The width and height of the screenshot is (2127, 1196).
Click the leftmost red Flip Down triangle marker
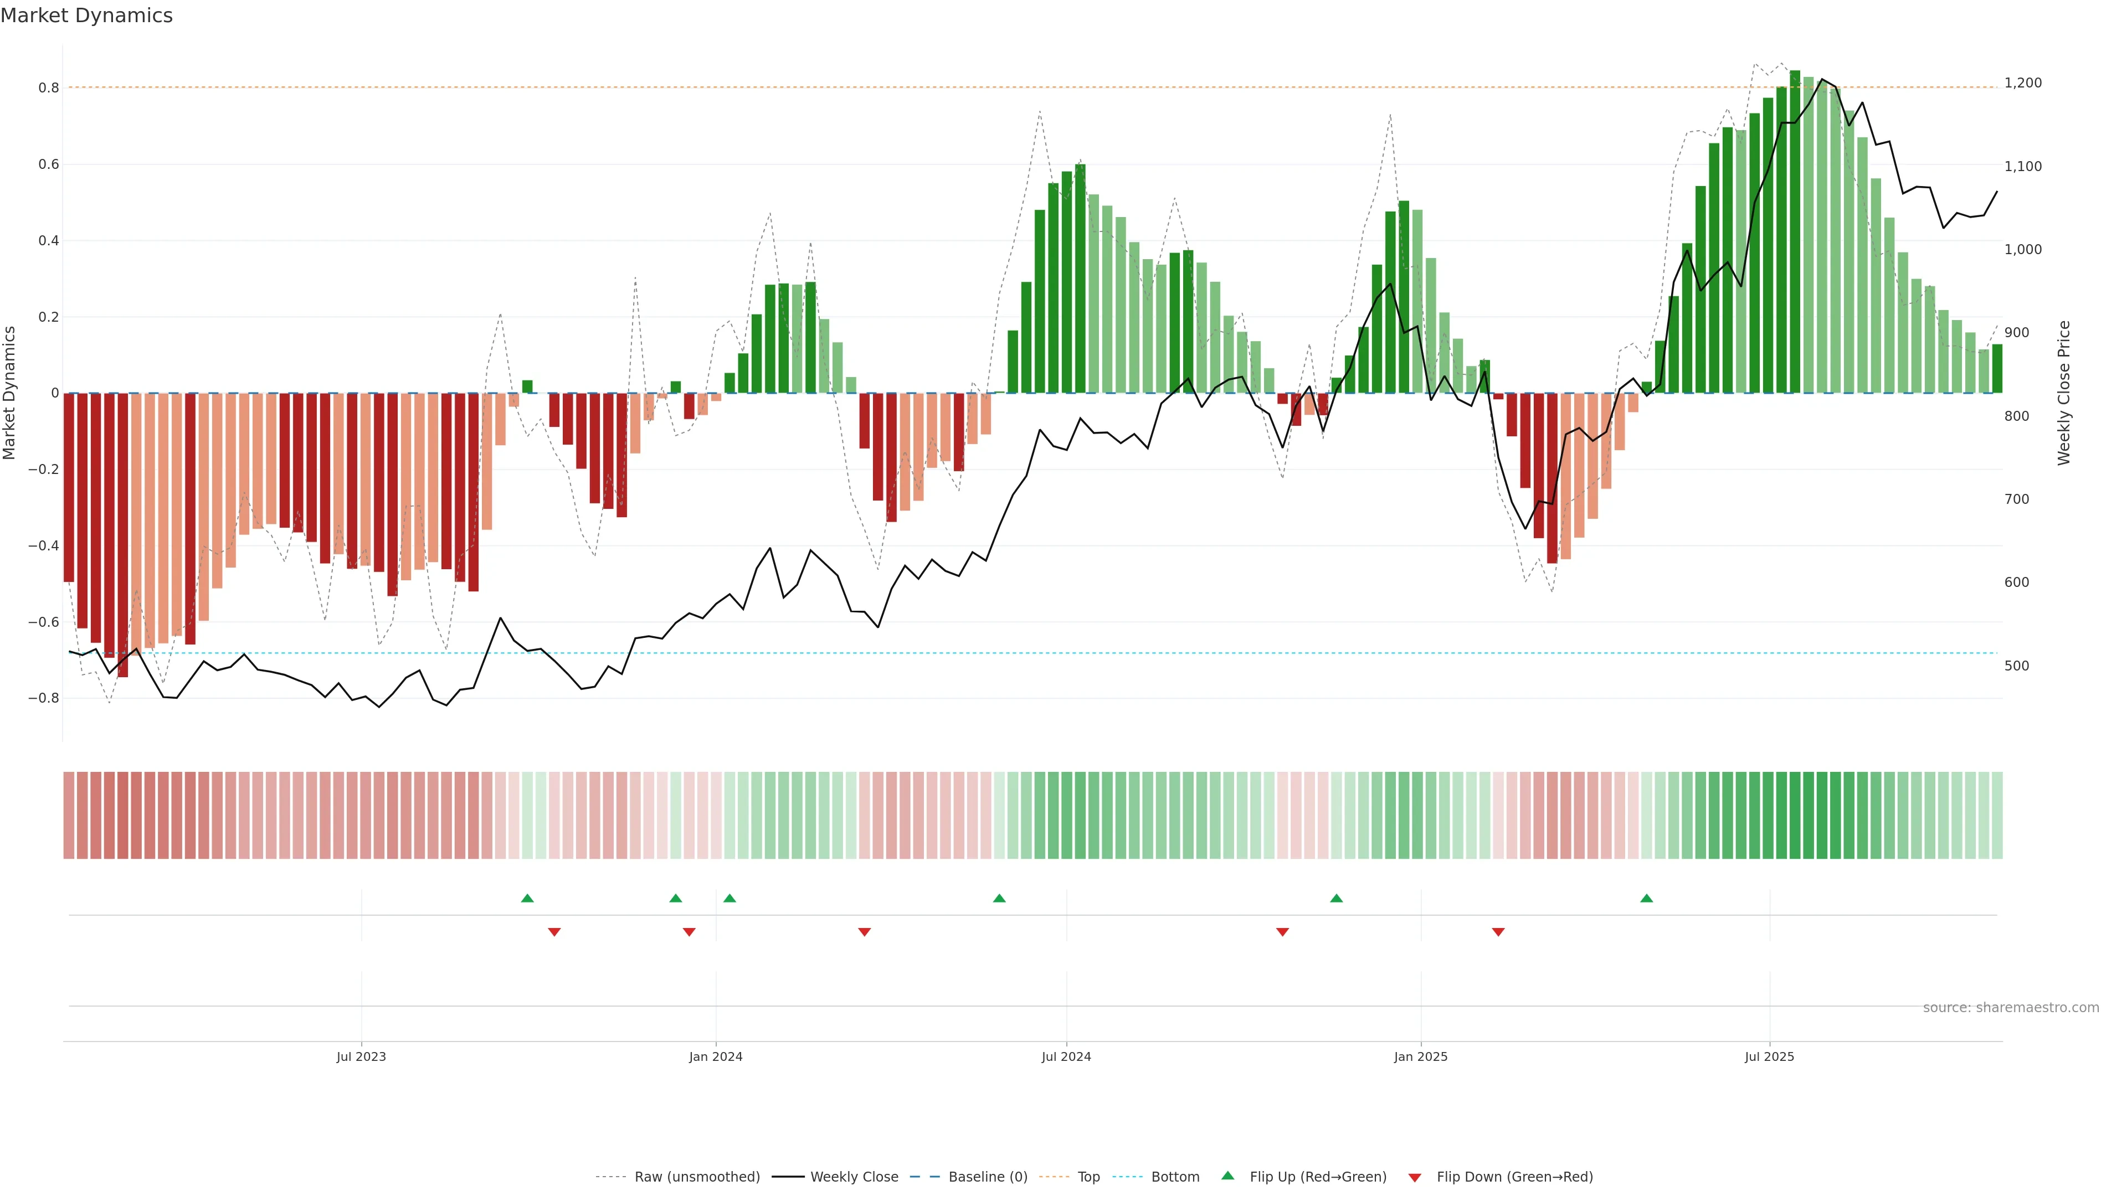[x=554, y=932]
